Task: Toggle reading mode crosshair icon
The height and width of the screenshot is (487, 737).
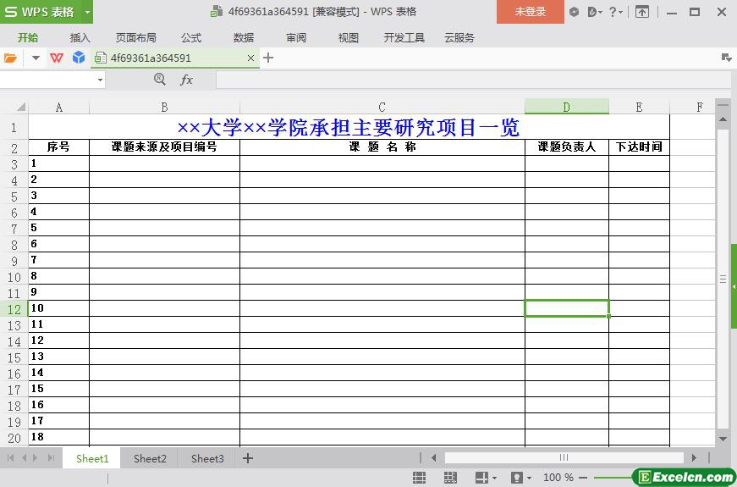Action: click(482, 478)
